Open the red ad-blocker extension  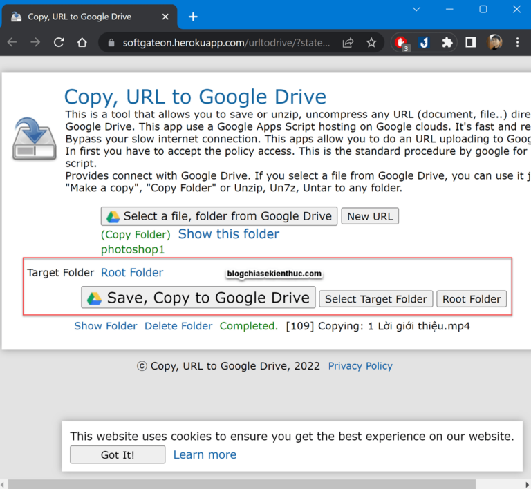pyautogui.click(x=402, y=43)
